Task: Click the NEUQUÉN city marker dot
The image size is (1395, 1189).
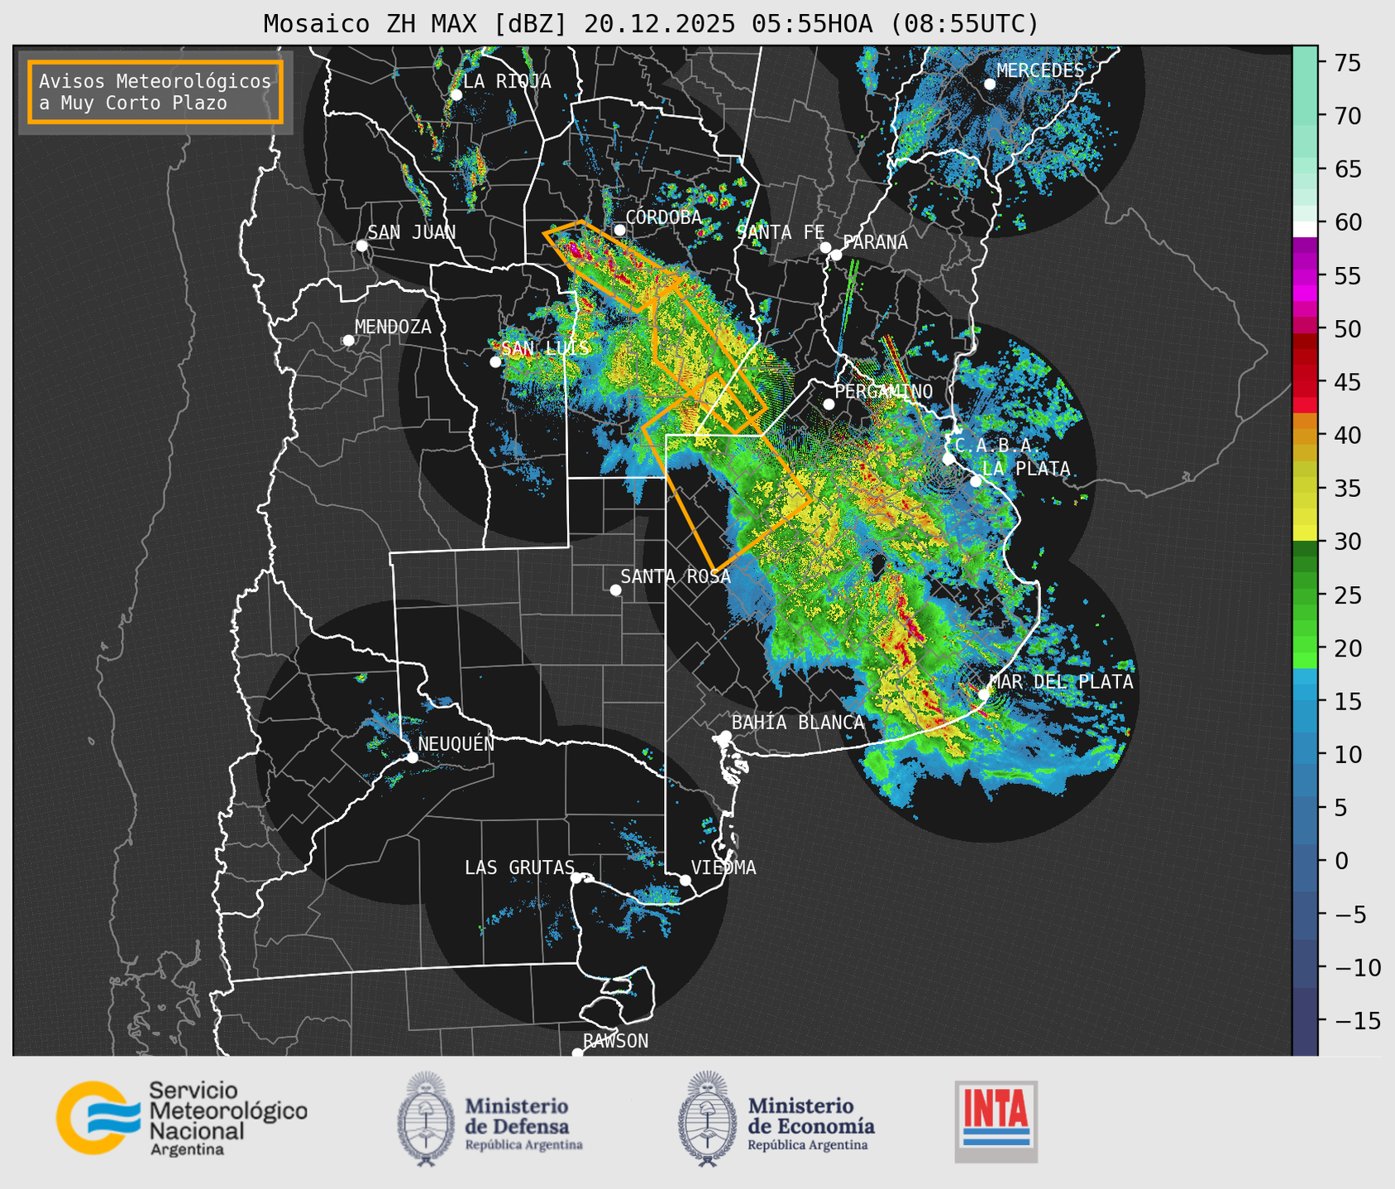Action: pos(412,757)
